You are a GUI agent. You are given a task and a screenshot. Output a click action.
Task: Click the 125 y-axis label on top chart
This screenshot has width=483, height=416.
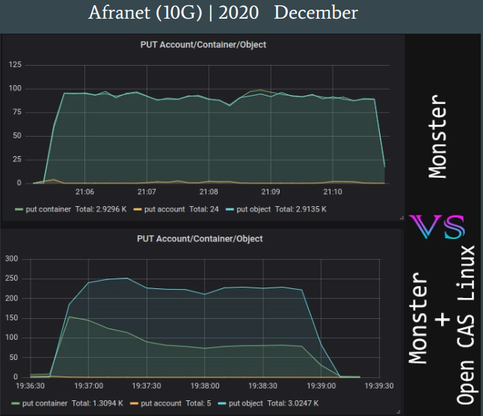(x=15, y=65)
